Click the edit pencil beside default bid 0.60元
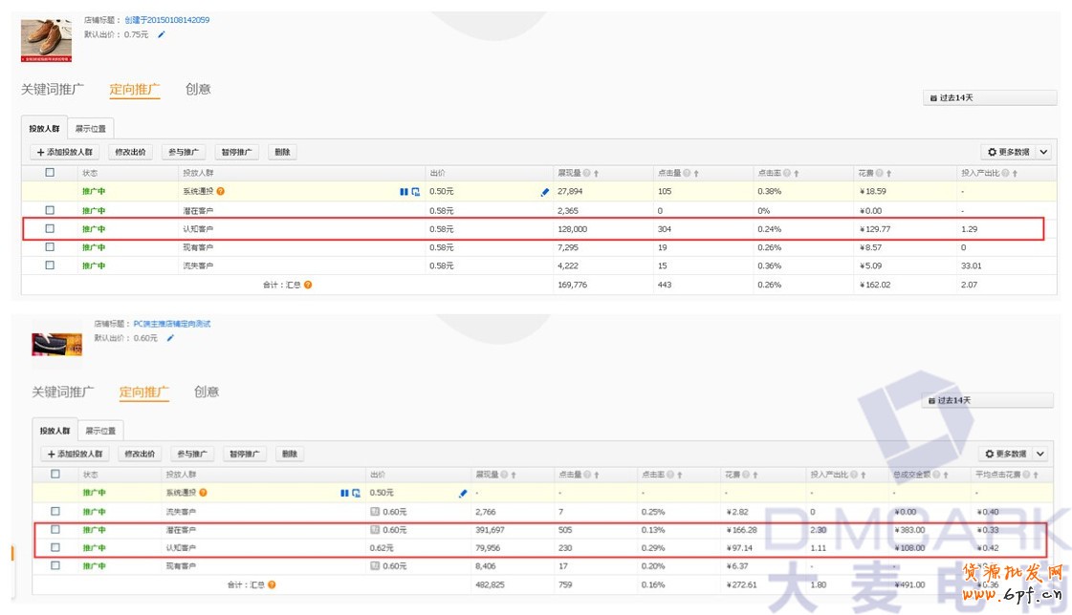The image size is (1072, 615). click(x=171, y=337)
